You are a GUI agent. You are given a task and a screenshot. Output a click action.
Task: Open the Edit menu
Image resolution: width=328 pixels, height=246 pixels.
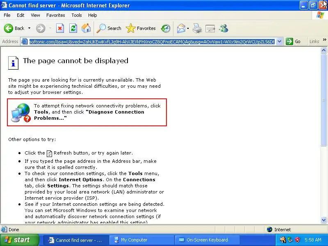point(20,15)
